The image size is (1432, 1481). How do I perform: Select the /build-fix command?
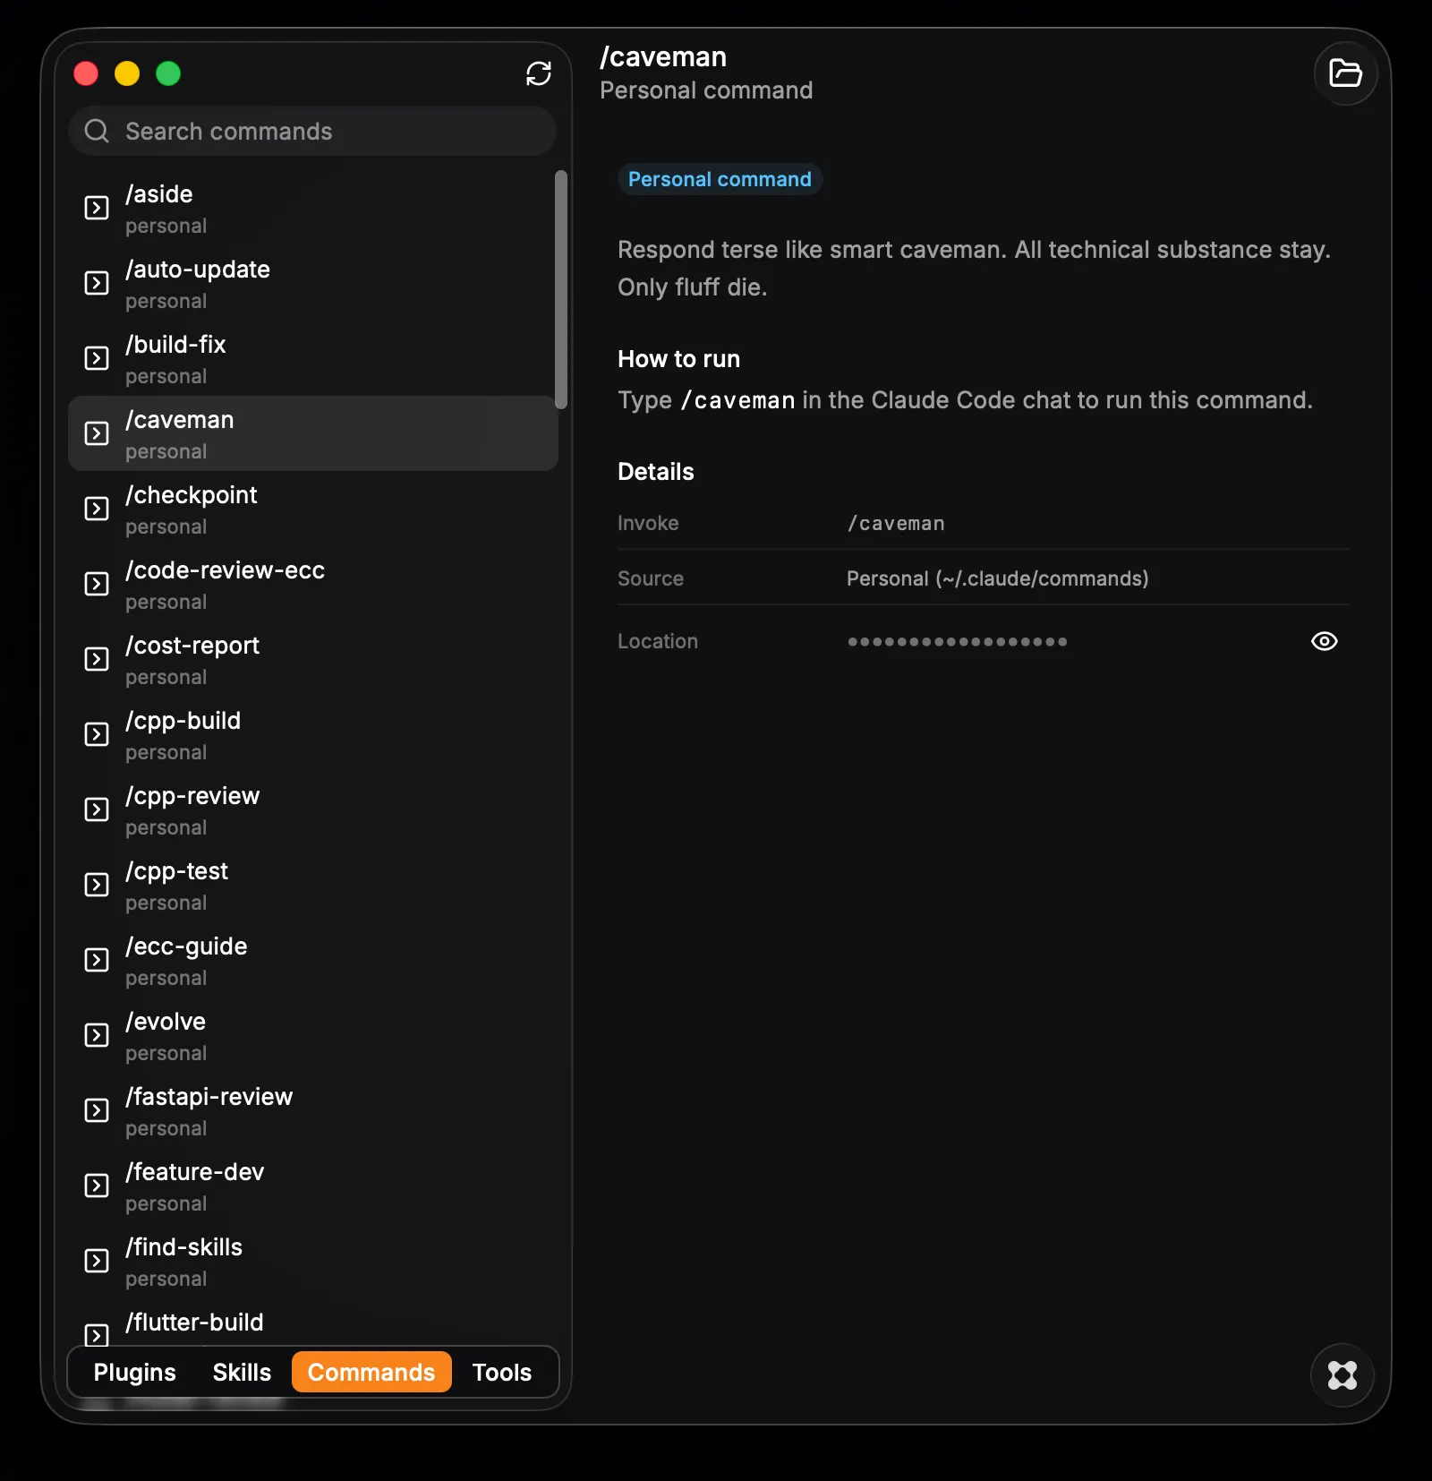pos(312,358)
